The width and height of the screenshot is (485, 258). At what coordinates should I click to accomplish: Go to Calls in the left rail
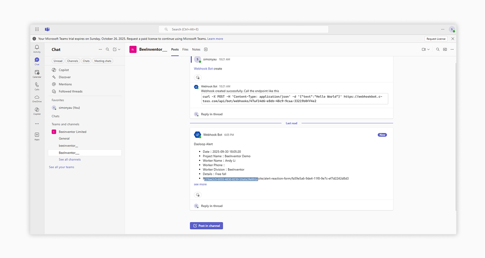(37, 86)
